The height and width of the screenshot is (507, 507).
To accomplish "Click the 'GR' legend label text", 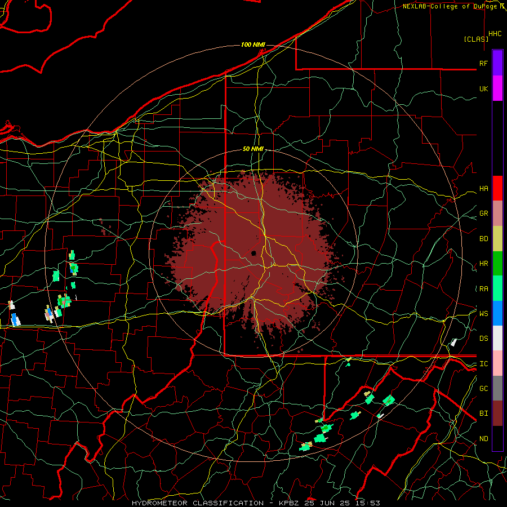I will (483, 214).
